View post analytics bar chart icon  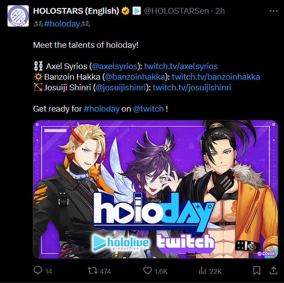pos(203,271)
